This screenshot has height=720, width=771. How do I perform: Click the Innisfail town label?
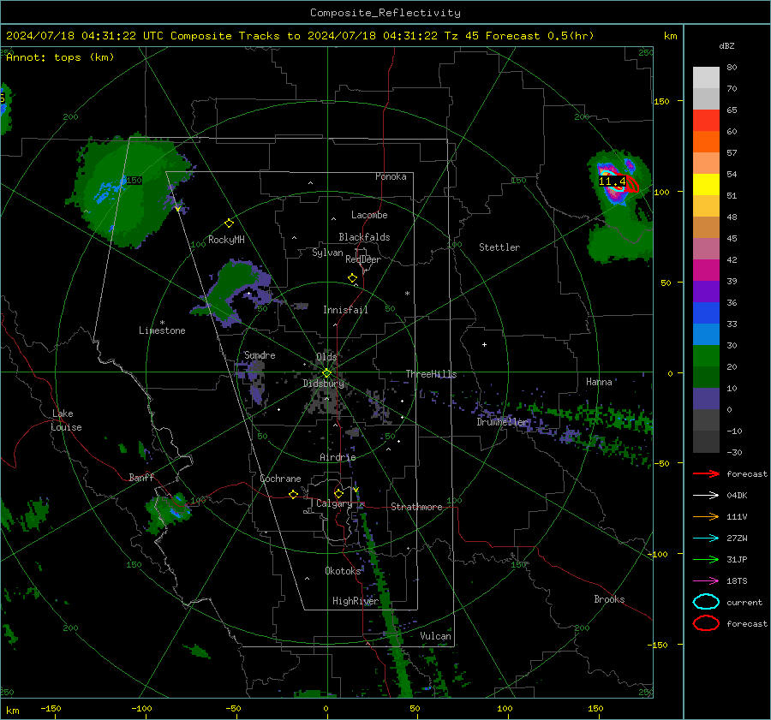click(345, 310)
